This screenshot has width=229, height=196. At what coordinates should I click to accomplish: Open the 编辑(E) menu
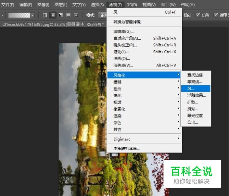[x=25, y=5]
